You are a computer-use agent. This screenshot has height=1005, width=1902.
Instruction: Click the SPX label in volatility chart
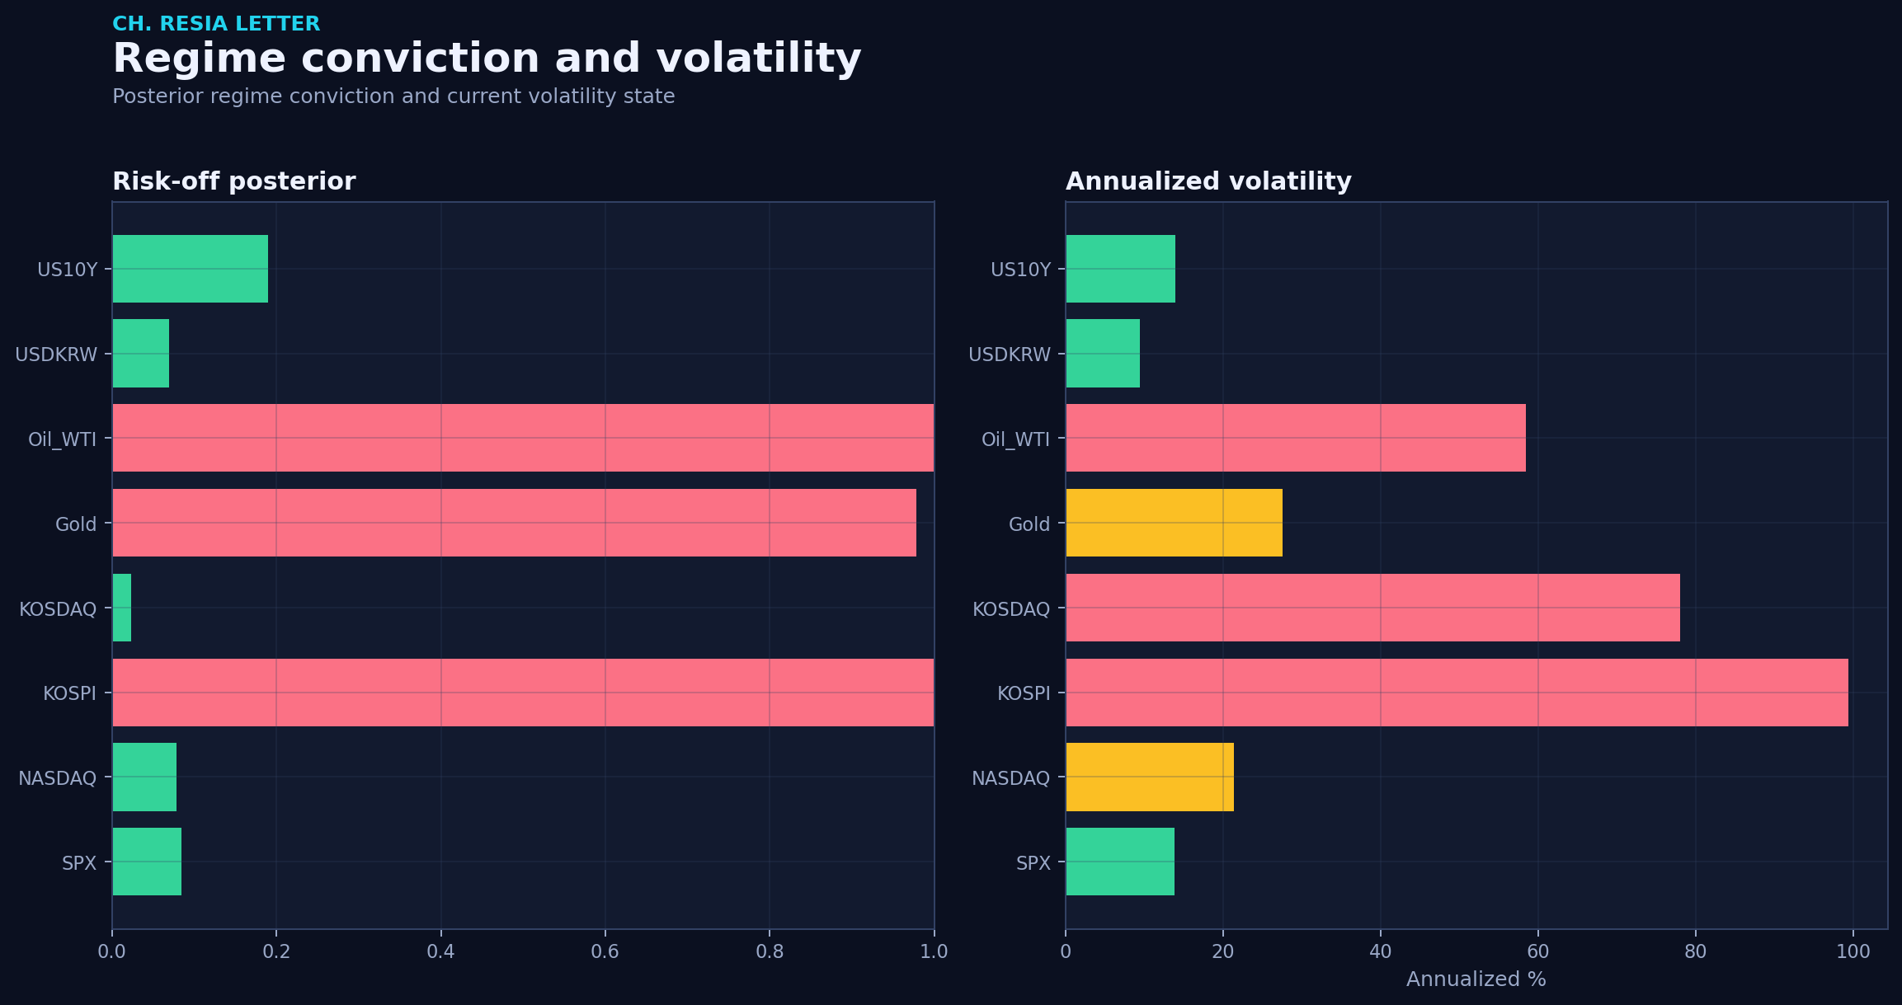[1033, 863]
